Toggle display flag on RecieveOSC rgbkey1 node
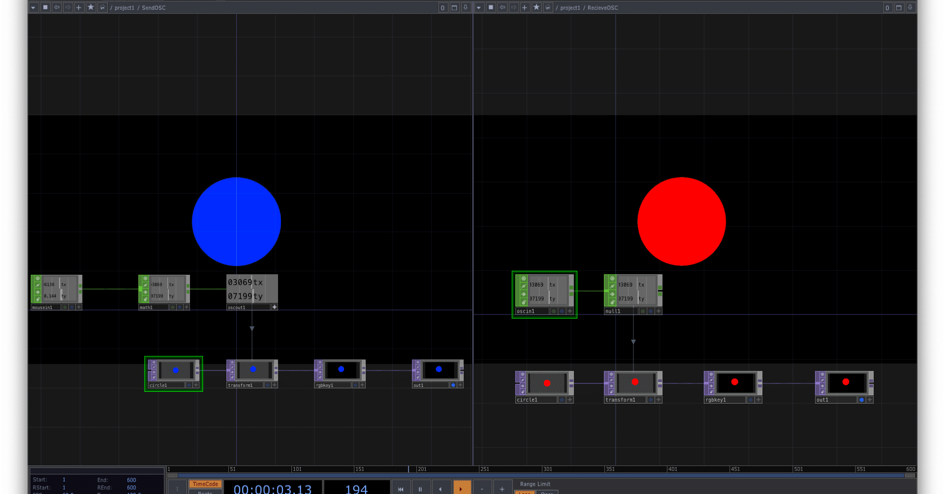 [x=751, y=400]
